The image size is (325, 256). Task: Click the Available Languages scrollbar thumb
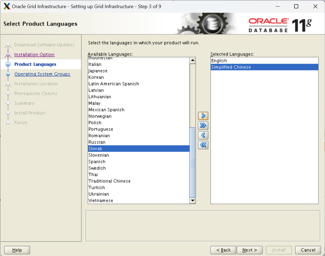[193, 162]
